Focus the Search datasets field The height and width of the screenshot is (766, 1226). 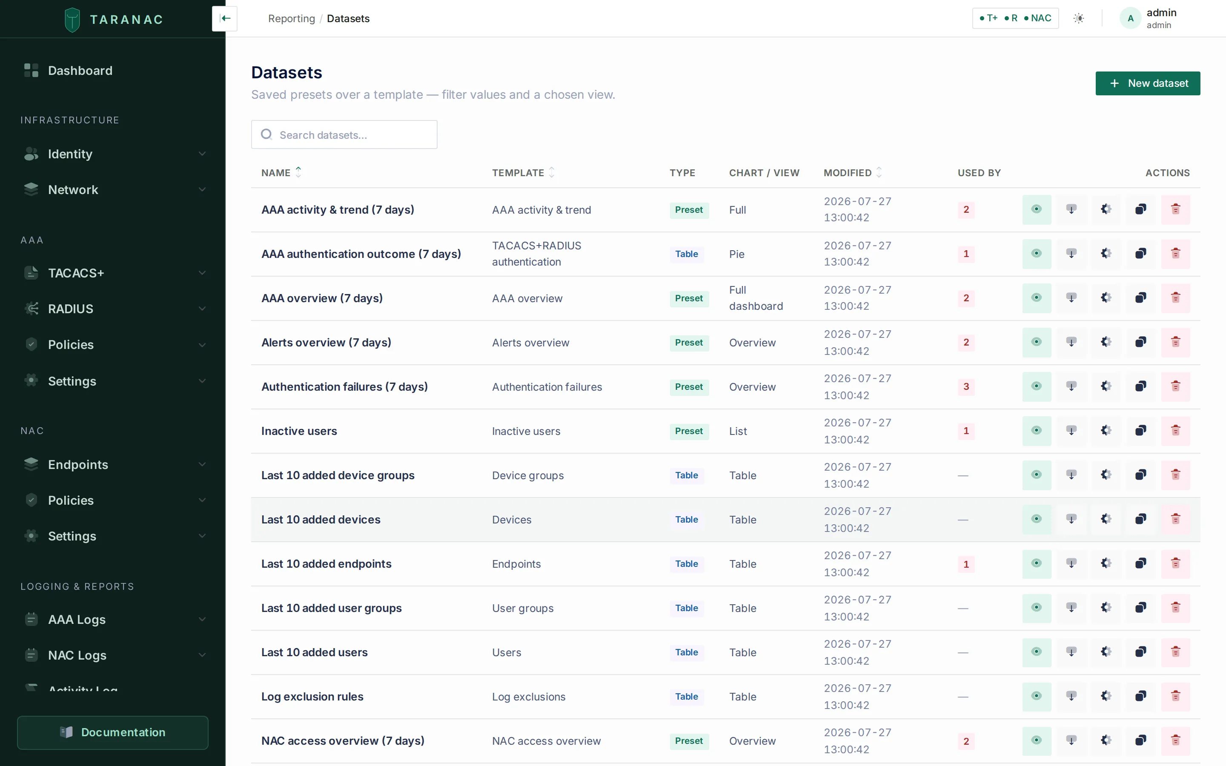pos(344,135)
